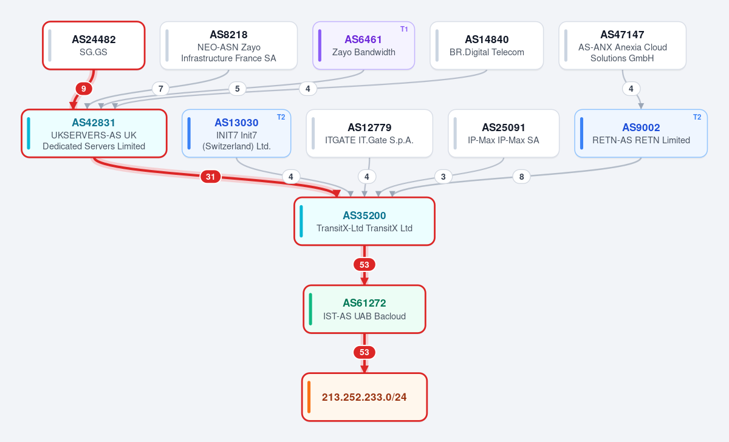Click the AS47147 Anexia Cloud node
Screen dimensions: 729x442
[x=622, y=46]
